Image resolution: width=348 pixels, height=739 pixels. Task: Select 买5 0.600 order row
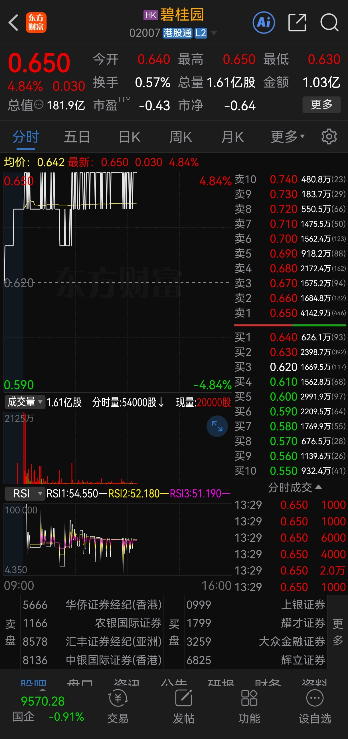(x=290, y=396)
